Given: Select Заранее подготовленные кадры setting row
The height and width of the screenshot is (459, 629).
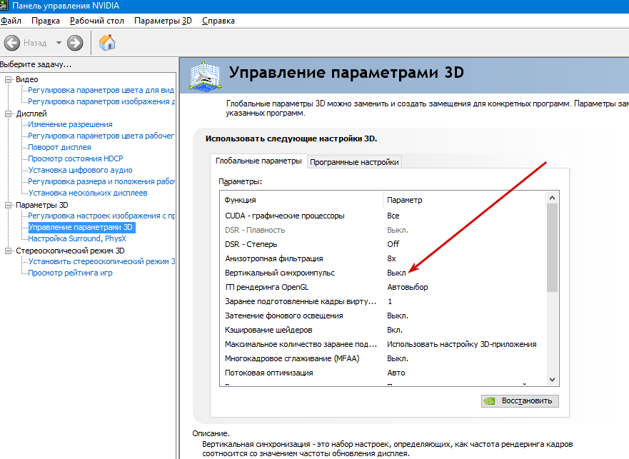Looking at the screenshot, I should click(x=383, y=301).
